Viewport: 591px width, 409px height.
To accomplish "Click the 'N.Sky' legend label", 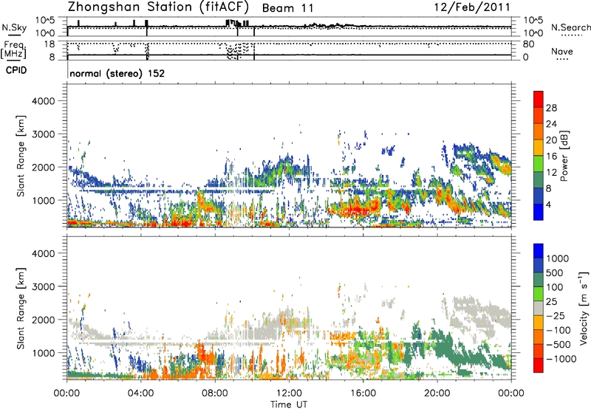I will coord(14,27).
